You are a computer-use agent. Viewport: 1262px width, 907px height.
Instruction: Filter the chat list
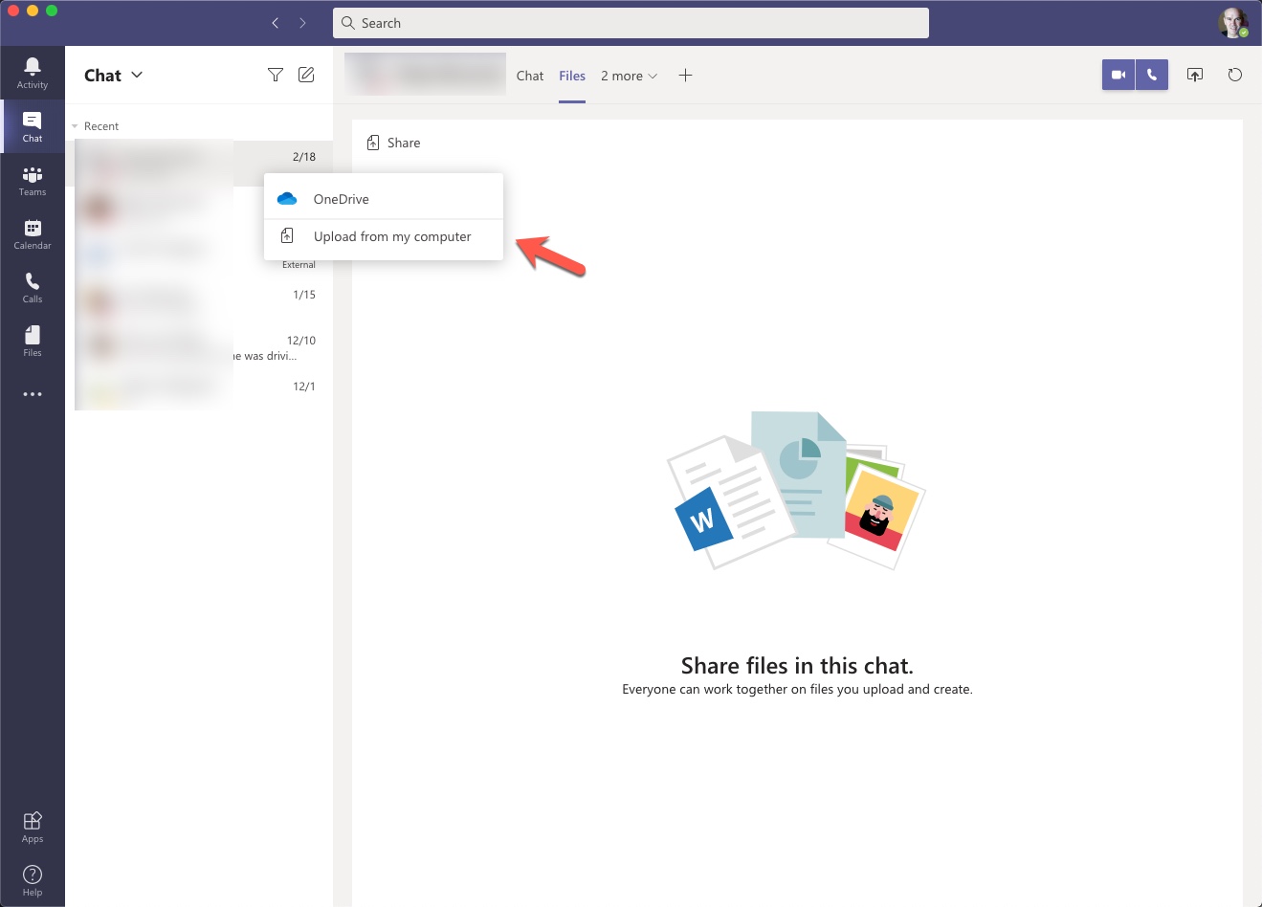pyautogui.click(x=276, y=74)
